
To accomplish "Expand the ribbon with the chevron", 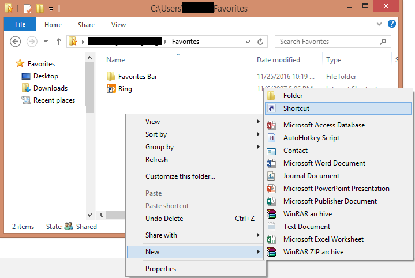I will pyautogui.click(x=379, y=24).
